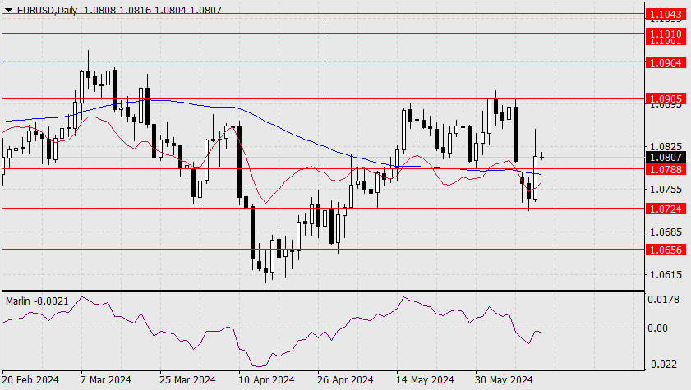Click the latest small candlestick at 1.0807
Image resolution: width=691 pixels, height=390 pixels.
pos(541,157)
